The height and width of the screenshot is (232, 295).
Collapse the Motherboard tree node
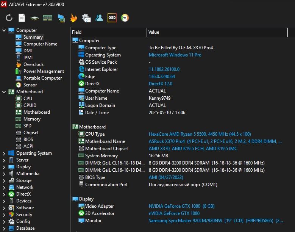[x=4, y=92]
